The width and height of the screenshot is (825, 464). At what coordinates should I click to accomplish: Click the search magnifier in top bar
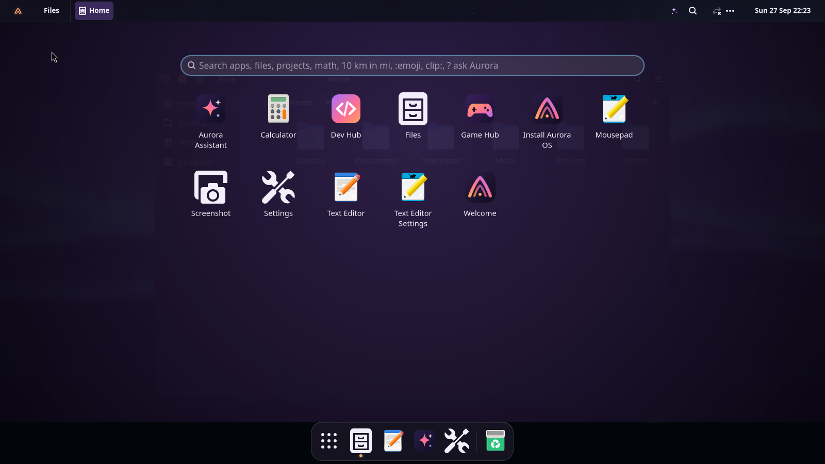[x=693, y=11]
